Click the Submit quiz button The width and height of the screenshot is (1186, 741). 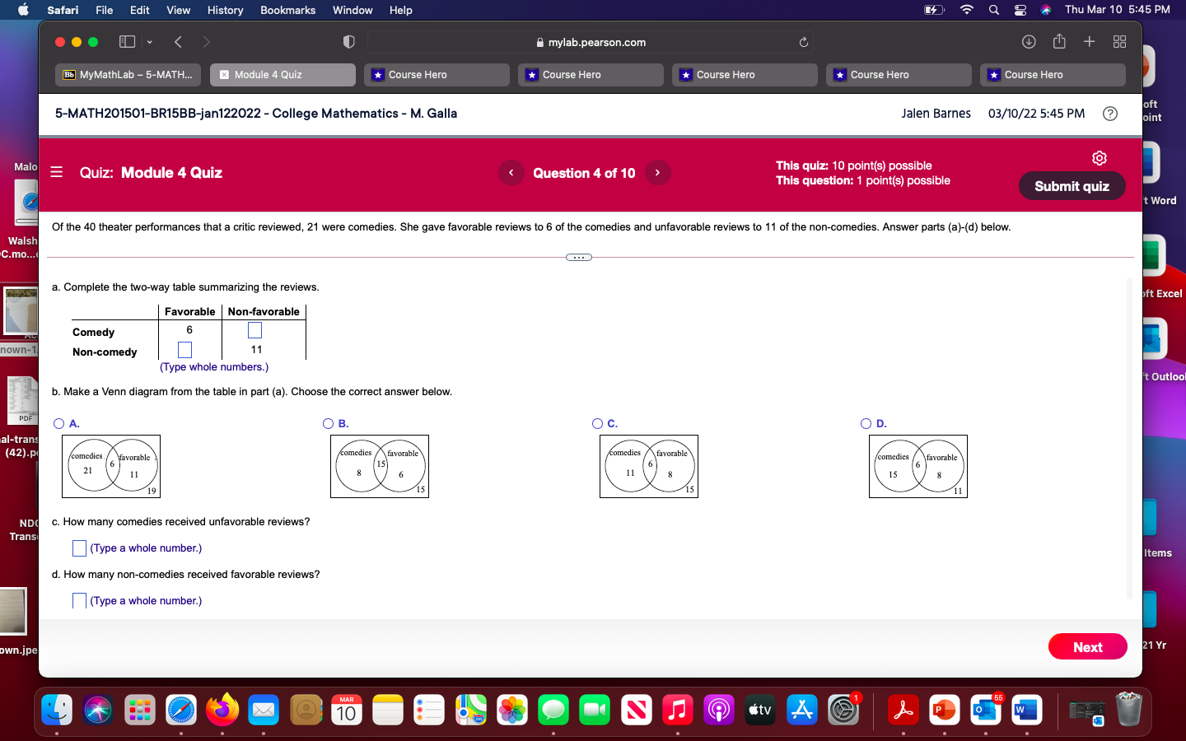pos(1072,186)
